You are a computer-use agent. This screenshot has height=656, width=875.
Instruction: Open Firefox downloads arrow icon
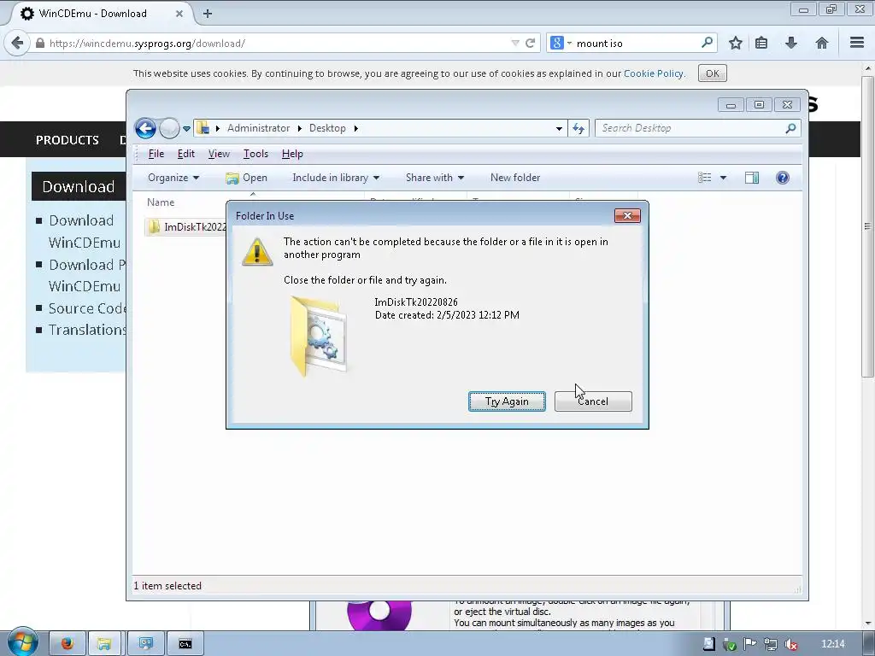[790, 43]
